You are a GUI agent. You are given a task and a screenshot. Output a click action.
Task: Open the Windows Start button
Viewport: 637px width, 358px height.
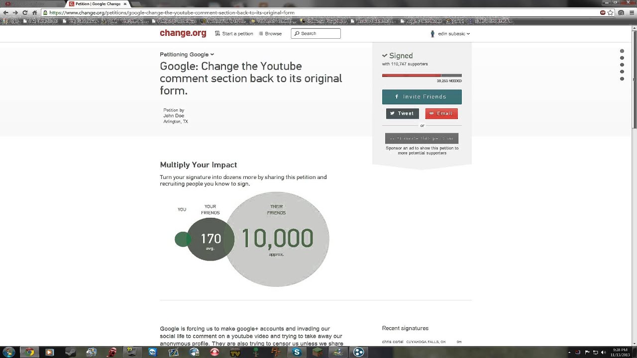coord(8,352)
